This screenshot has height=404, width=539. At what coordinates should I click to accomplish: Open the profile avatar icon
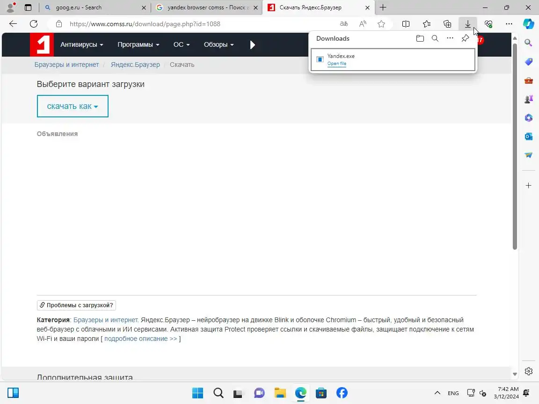click(x=11, y=7)
